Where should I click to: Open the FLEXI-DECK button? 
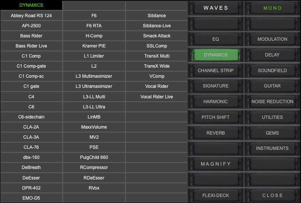pyautogui.click(x=216, y=195)
